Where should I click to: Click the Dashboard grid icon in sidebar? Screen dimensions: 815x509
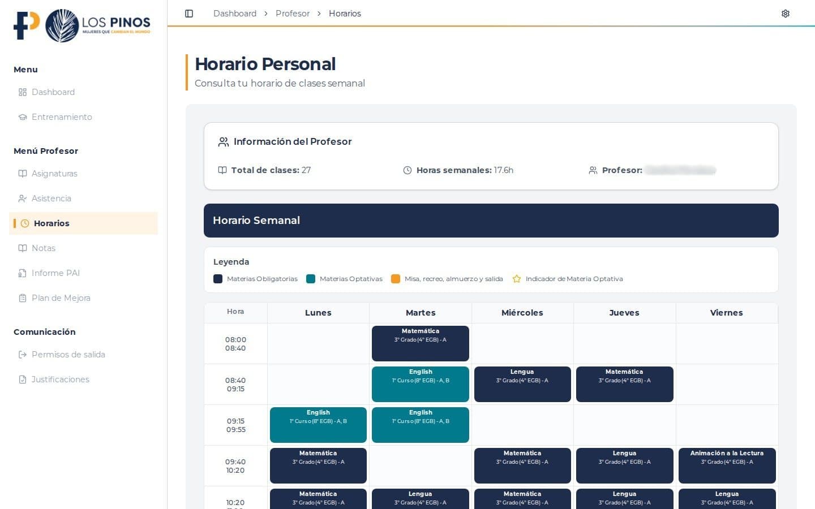pyautogui.click(x=23, y=92)
